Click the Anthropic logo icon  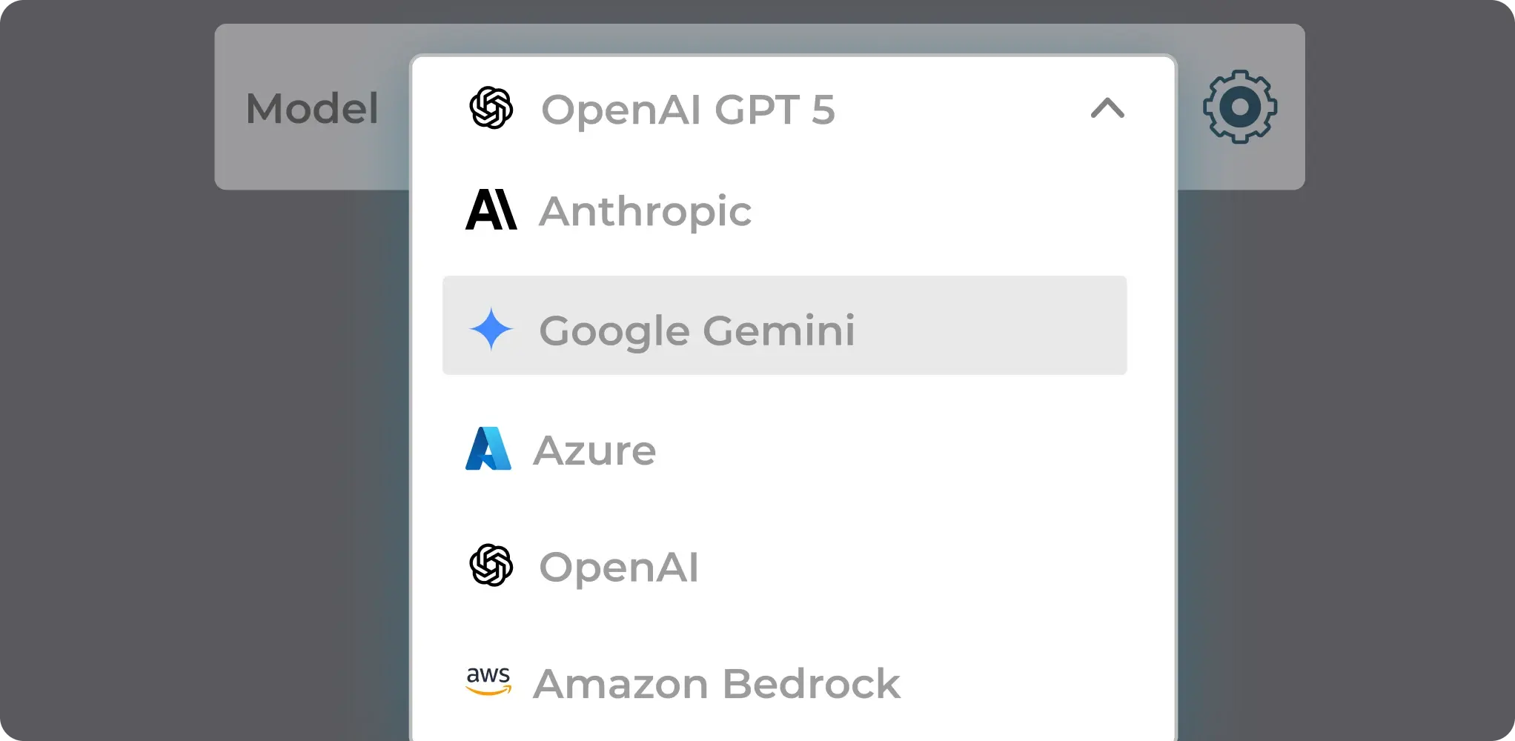[x=491, y=210]
